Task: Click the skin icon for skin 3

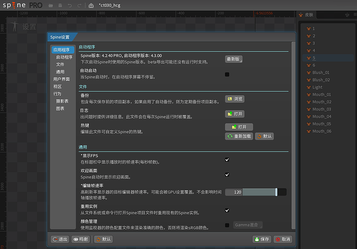Action: tap(309, 43)
